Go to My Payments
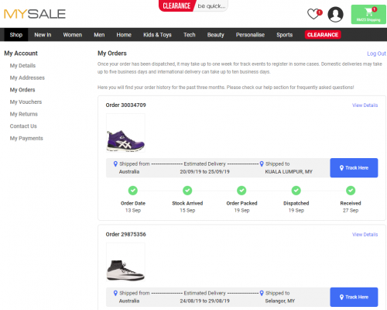 pyautogui.click(x=26, y=138)
